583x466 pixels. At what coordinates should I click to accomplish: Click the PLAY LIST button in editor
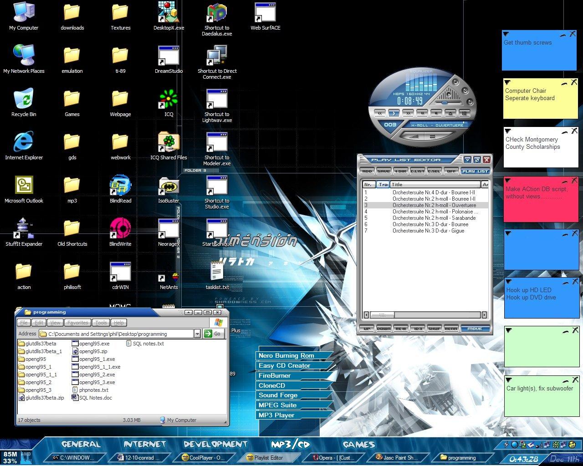click(475, 171)
